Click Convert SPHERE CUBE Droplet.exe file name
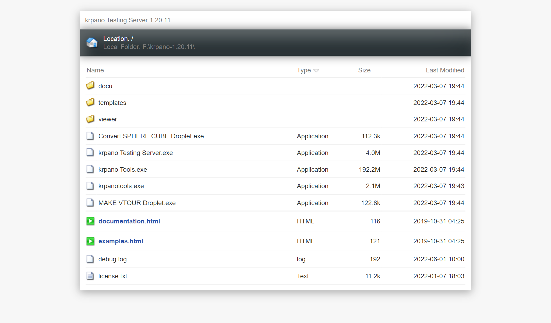551x323 pixels. click(151, 136)
